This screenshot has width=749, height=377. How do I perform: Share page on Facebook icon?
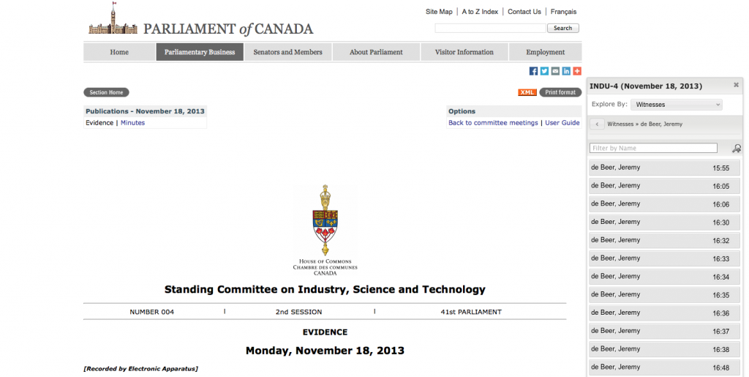coord(533,71)
